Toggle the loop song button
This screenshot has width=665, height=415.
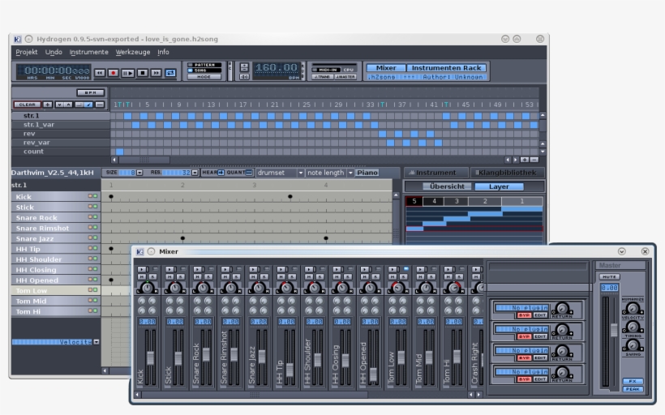coord(170,73)
